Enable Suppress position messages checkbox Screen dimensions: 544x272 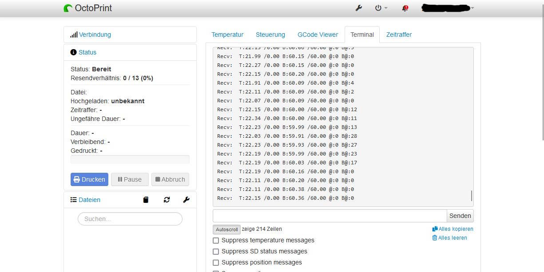(216, 263)
